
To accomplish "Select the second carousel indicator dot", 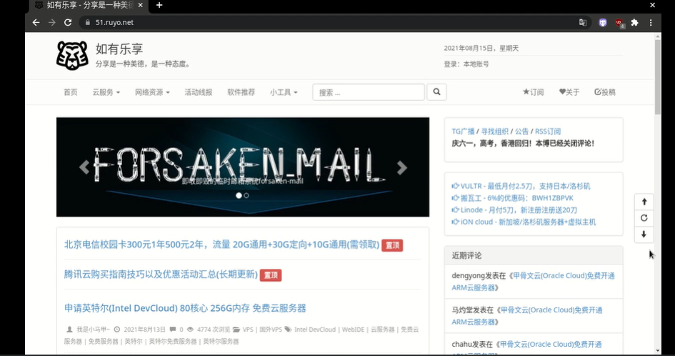I will 246,195.
